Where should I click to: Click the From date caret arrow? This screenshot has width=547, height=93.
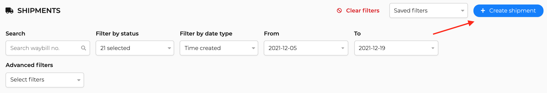pyautogui.click(x=343, y=48)
